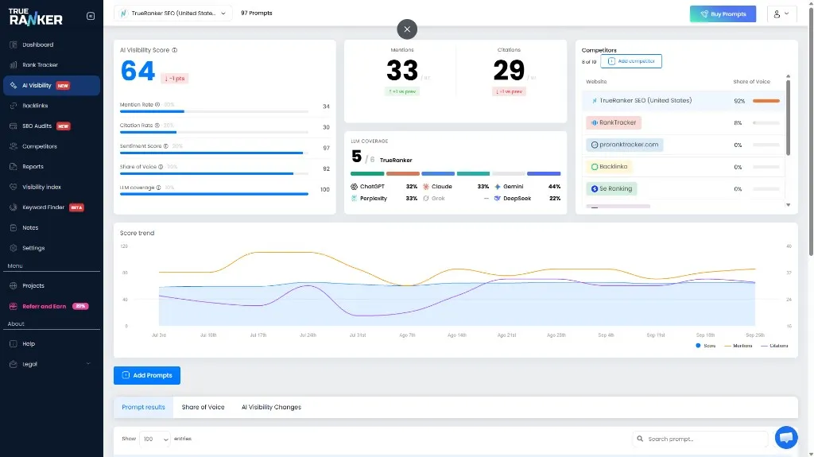Screen dimensions: 814x457
Task: Click the competitors list scroll-down arrow
Action: (788, 205)
